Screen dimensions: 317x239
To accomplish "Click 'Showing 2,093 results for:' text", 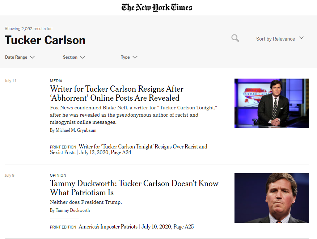I will click(29, 29).
